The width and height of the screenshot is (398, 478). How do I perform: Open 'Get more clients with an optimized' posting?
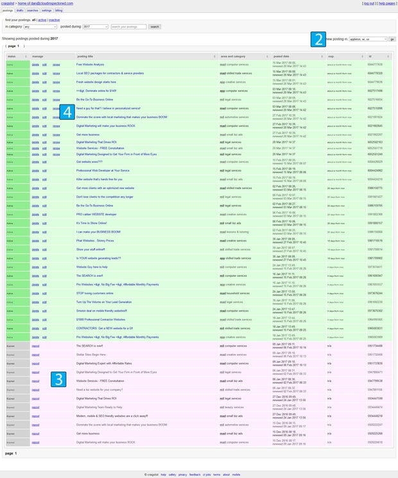[105, 188]
